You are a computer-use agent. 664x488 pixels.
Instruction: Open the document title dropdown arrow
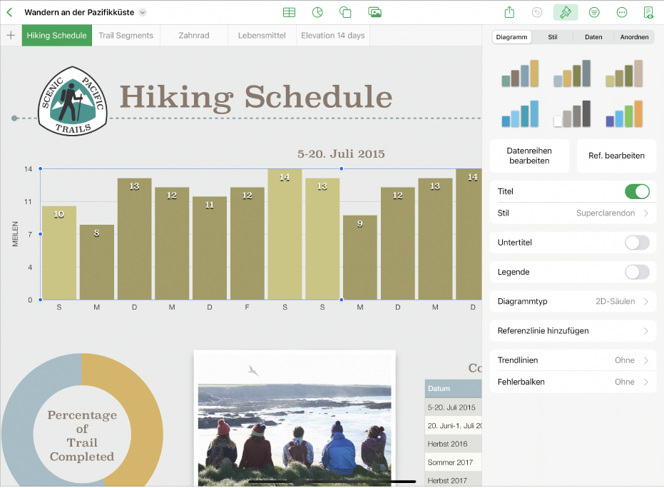143,12
